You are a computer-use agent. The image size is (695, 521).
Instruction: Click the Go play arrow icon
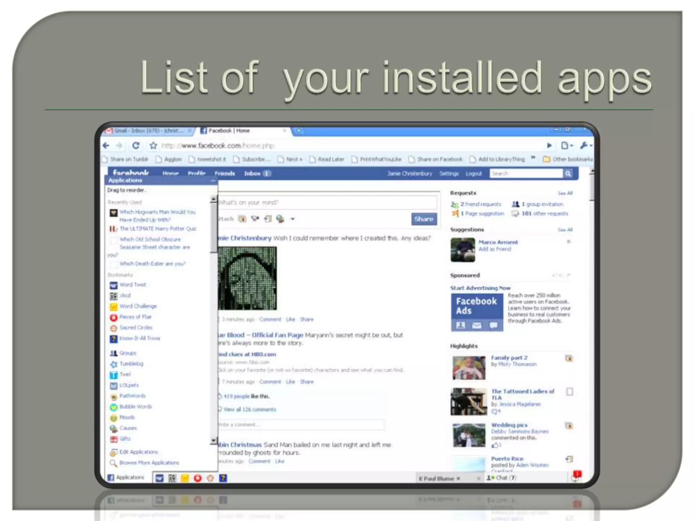[x=549, y=146]
